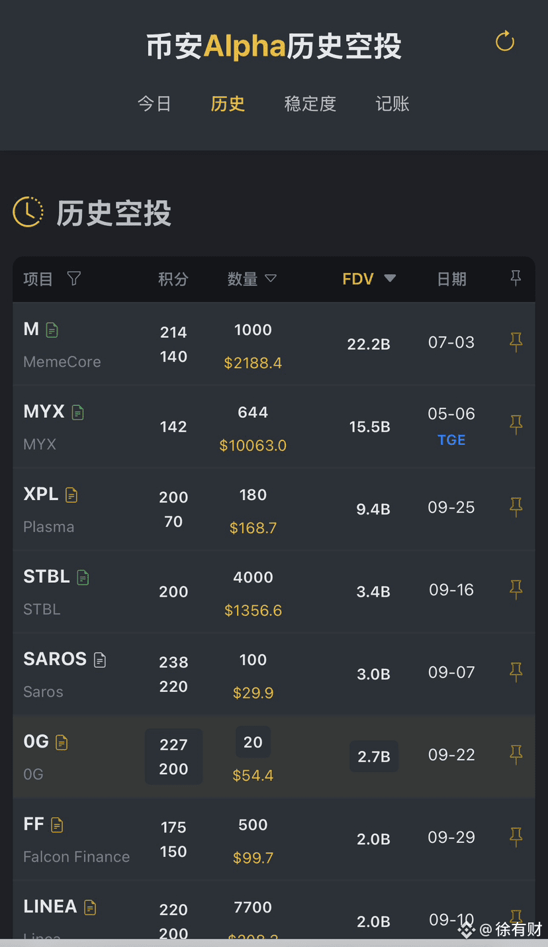548x947 pixels.
Task: Switch to the 今日 tab
Action: click(154, 104)
